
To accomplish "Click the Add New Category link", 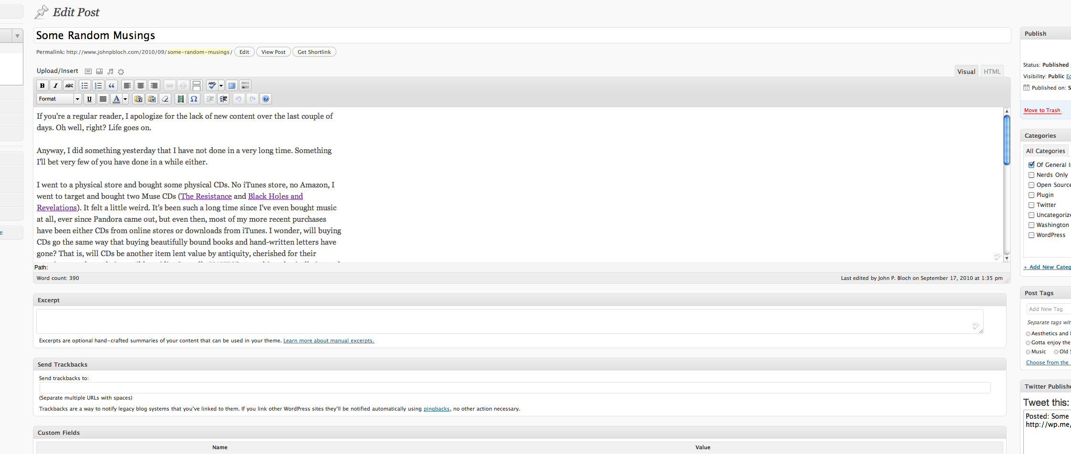I will pyautogui.click(x=1047, y=267).
